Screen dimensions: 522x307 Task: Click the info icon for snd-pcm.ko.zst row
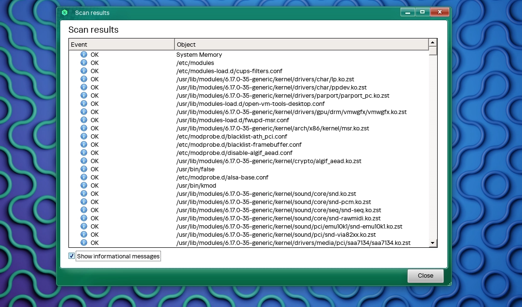84,202
